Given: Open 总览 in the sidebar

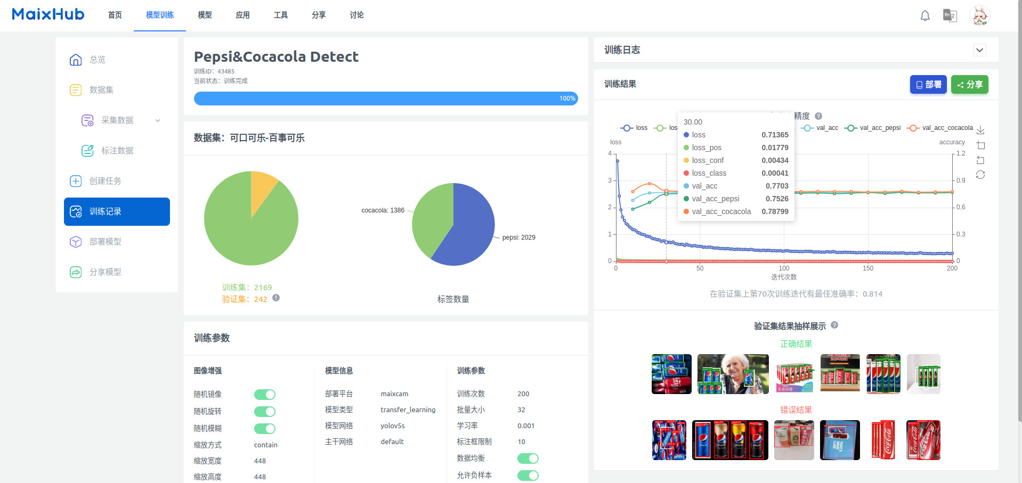Looking at the screenshot, I should coord(117,60).
